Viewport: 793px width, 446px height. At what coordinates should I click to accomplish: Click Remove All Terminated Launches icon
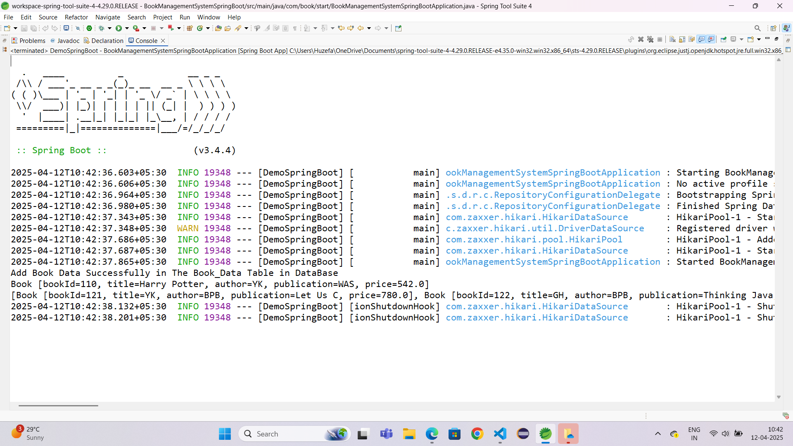click(x=651, y=39)
